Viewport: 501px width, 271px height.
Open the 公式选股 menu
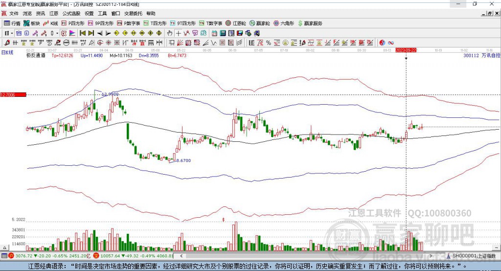[71, 13]
